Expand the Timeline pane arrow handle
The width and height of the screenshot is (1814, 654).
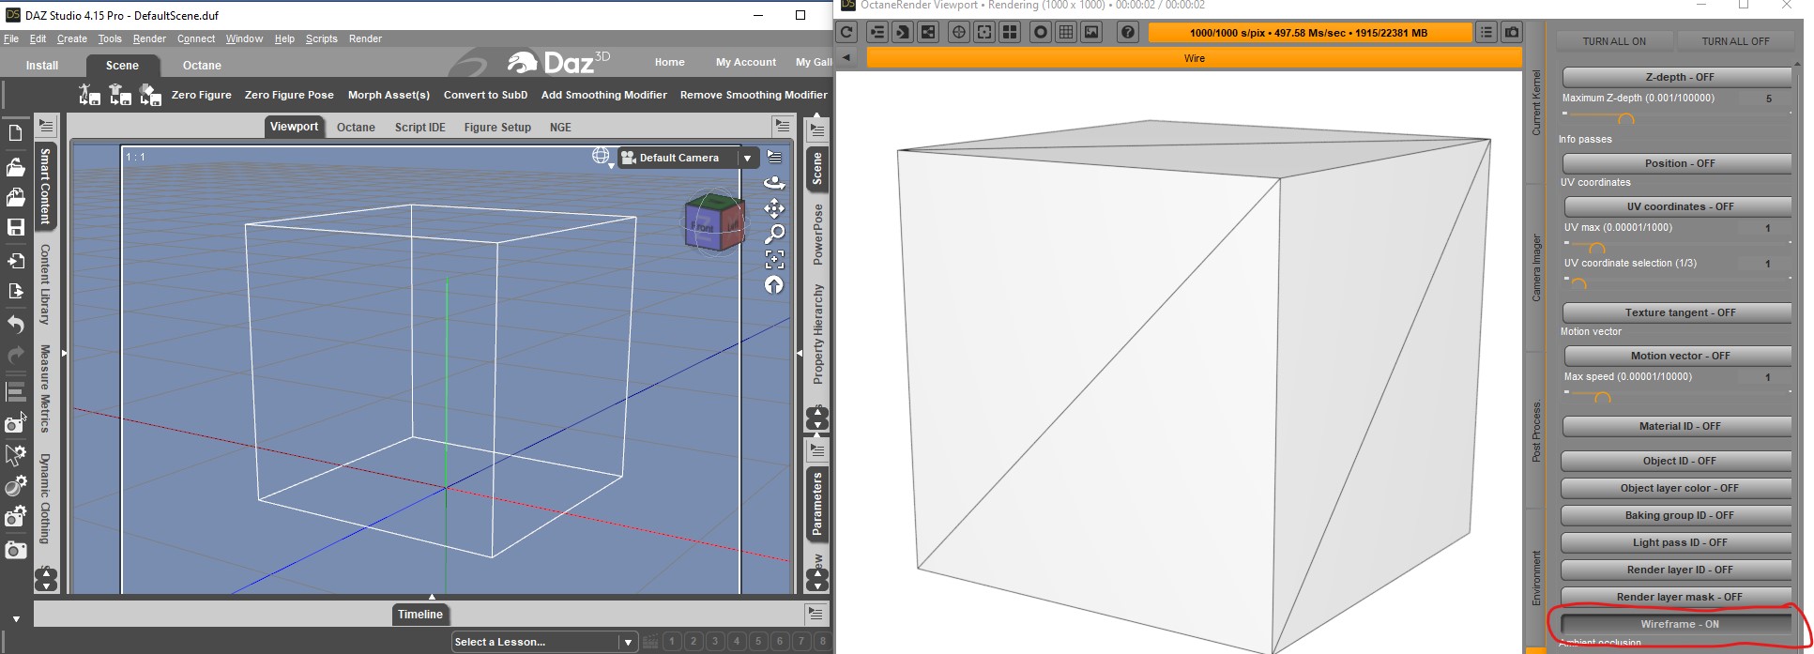click(432, 597)
